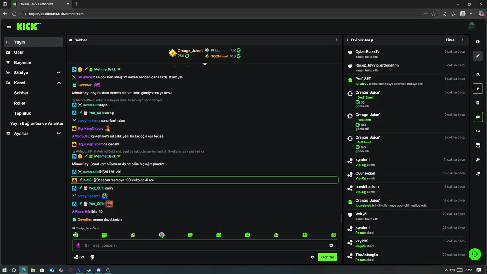
Task: Expand the Ayarlar sidebar section
Action: click(59, 134)
